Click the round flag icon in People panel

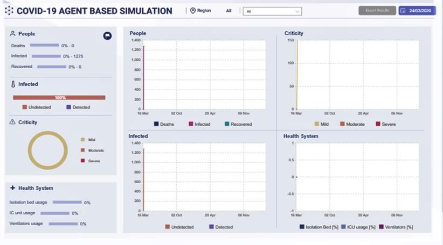107,36
